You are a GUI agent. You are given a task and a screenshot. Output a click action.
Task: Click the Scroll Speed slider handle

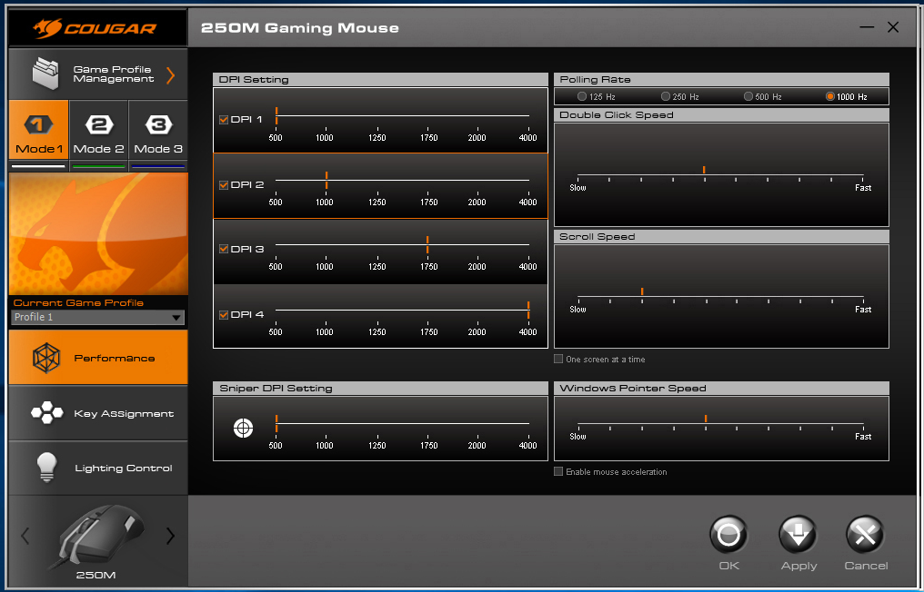tap(642, 291)
